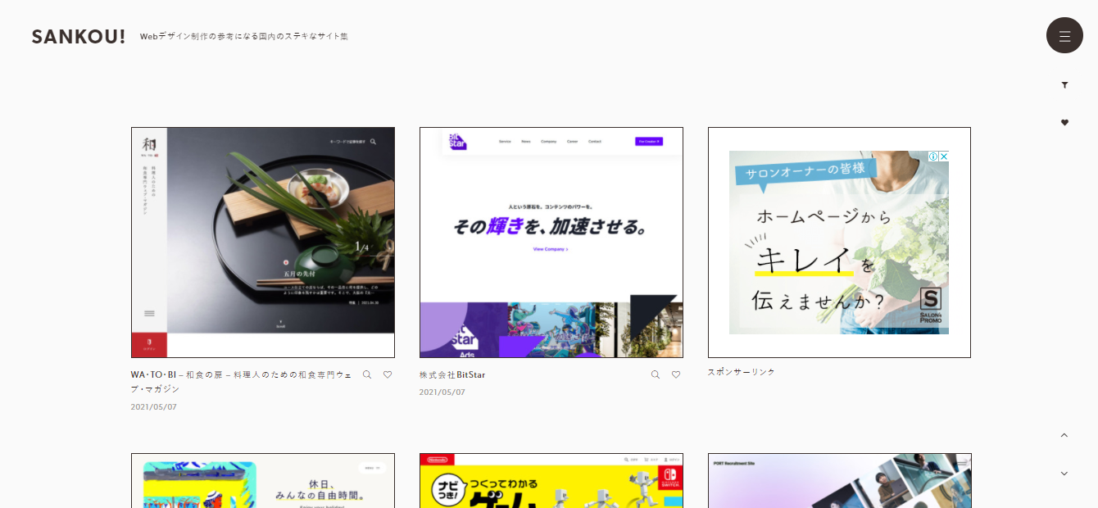Click the SANKOU! logo
The width and height of the screenshot is (1098, 508).
79,37
